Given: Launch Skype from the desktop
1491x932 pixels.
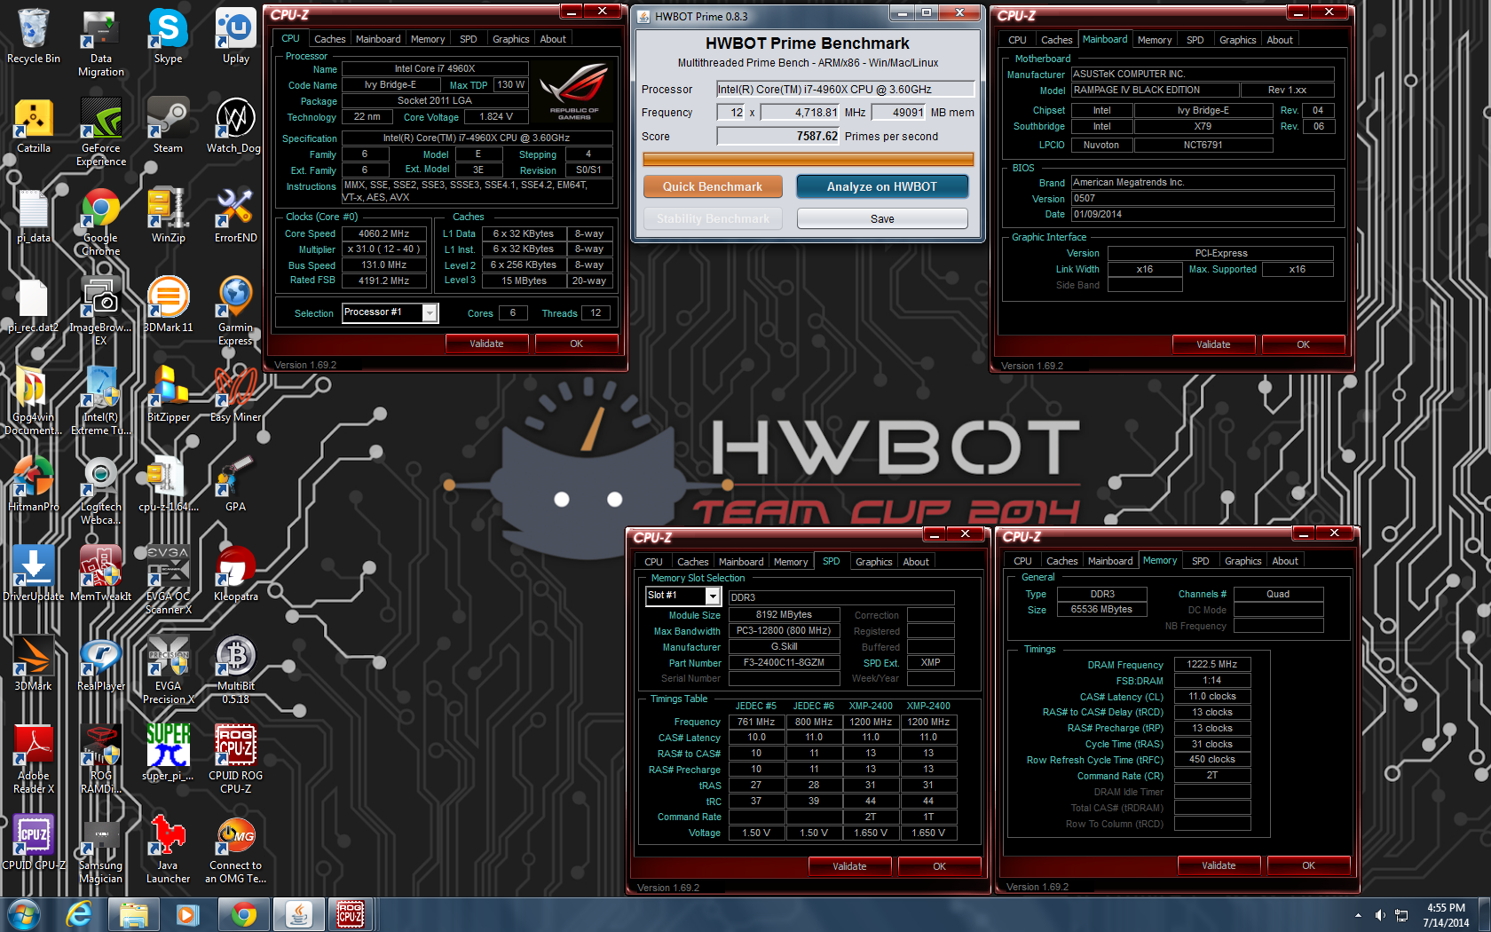Looking at the screenshot, I should (x=168, y=36).
